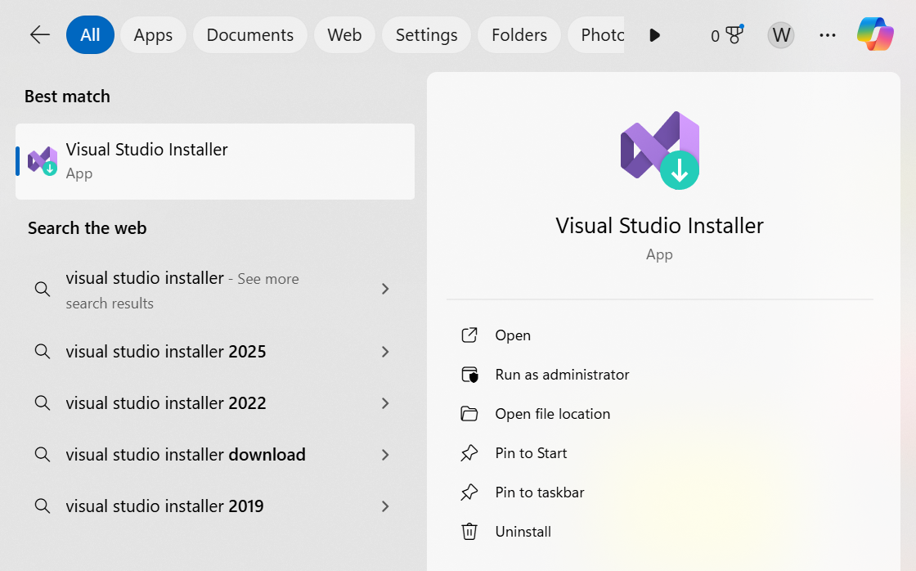Expand chevron for visual studio installer 2025

[x=385, y=352]
